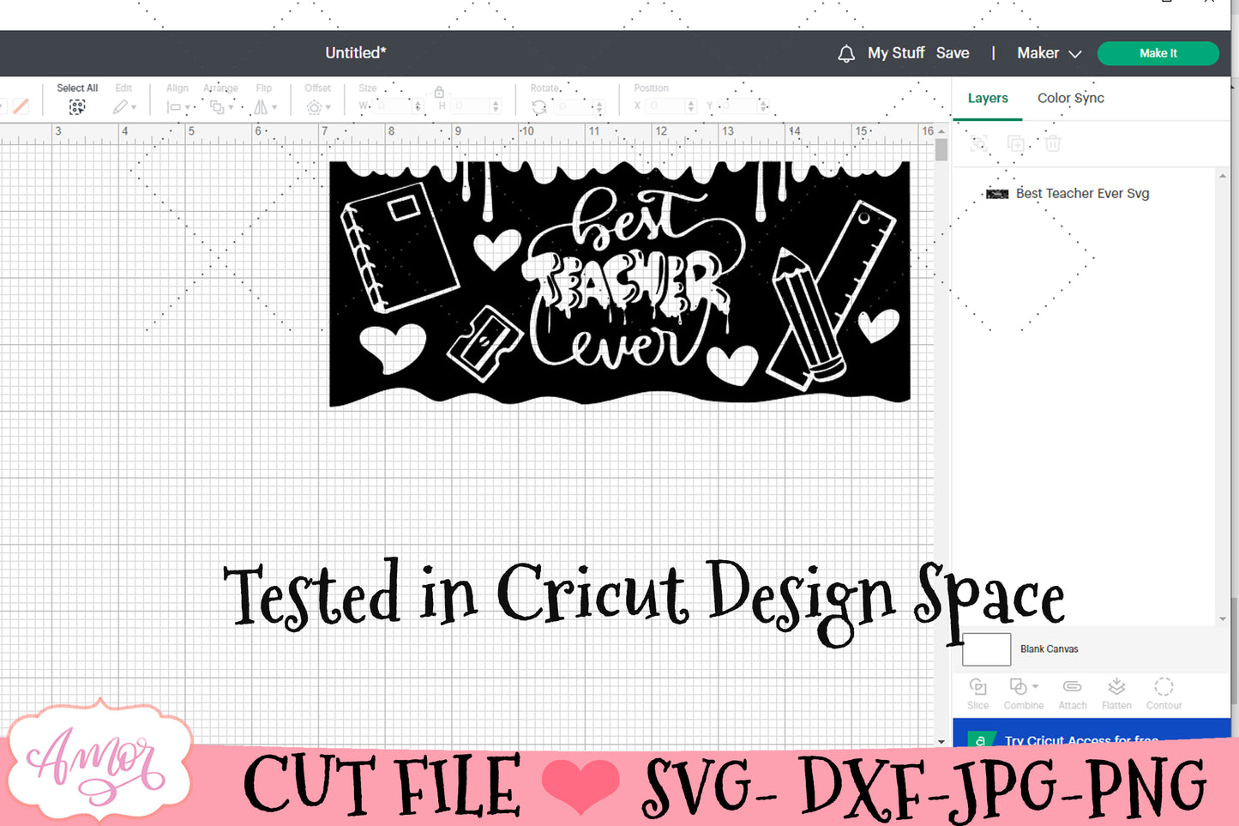Select the Layers tab

(x=988, y=99)
